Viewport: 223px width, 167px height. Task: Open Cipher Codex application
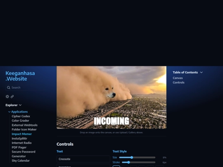pyautogui.click(x=21, y=116)
